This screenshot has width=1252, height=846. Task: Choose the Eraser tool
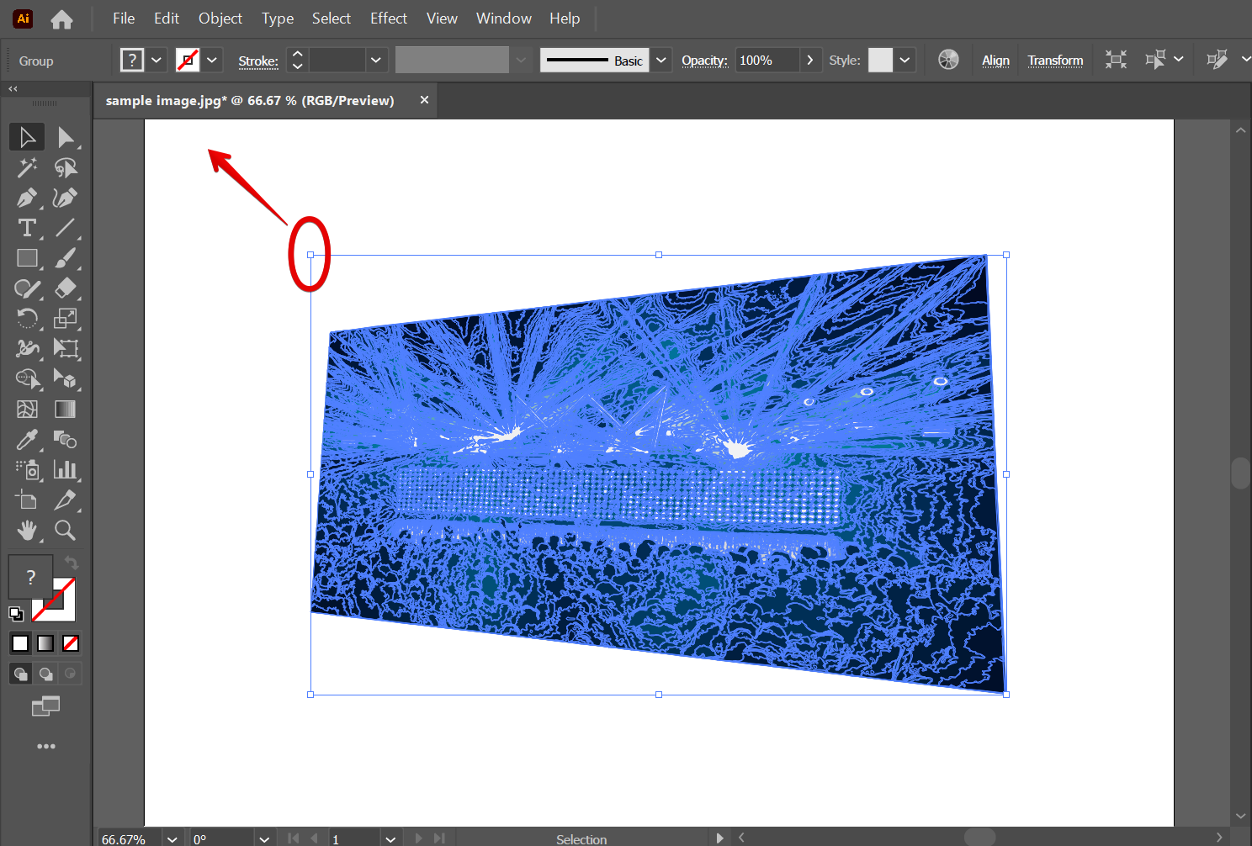[66, 288]
